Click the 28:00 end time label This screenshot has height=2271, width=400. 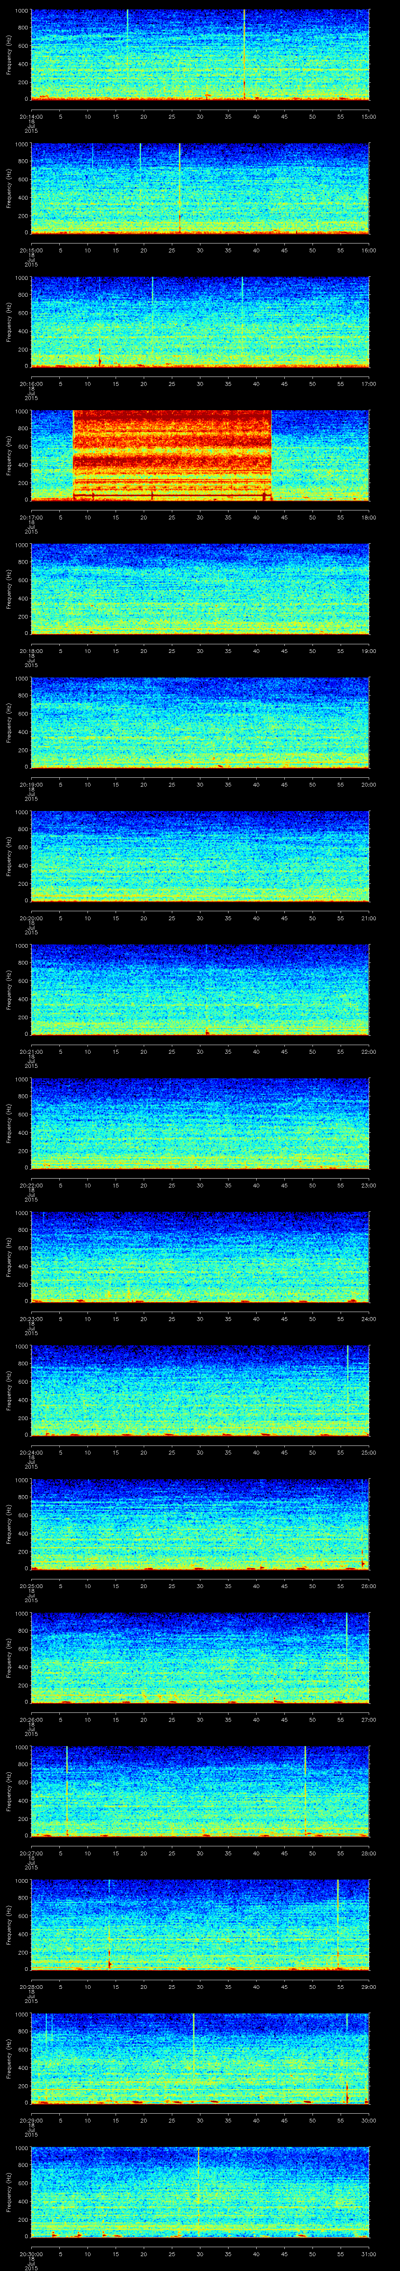coord(369,1852)
